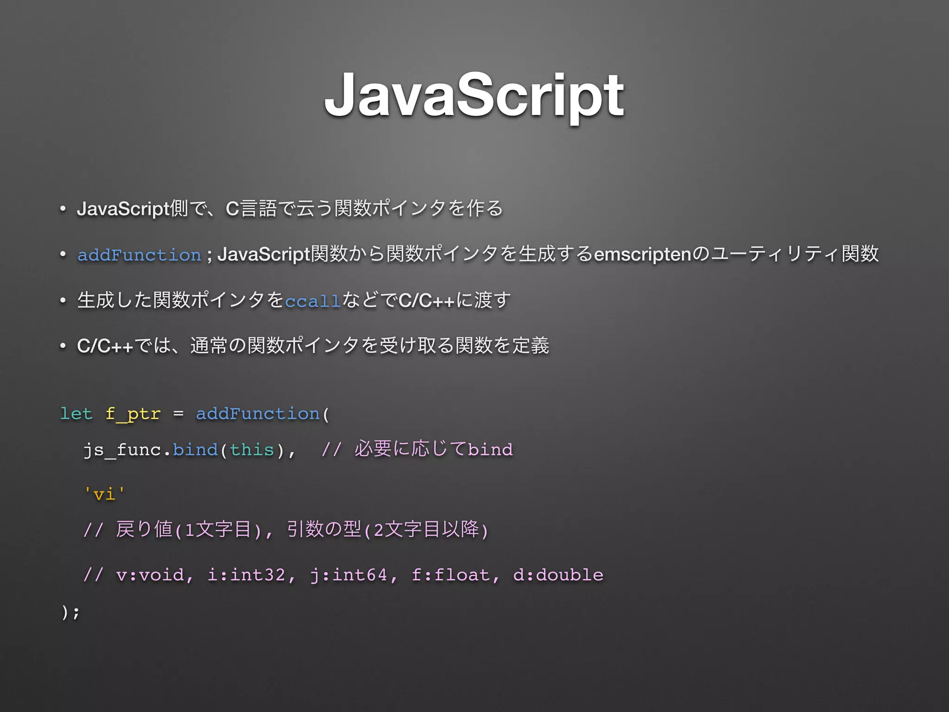Click 'f_ptr' variable name in code

click(133, 414)
